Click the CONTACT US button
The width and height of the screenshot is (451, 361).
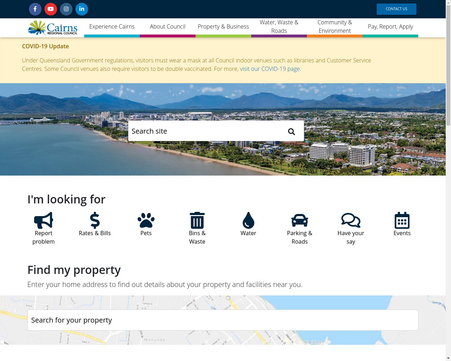(x=396, y=9)
